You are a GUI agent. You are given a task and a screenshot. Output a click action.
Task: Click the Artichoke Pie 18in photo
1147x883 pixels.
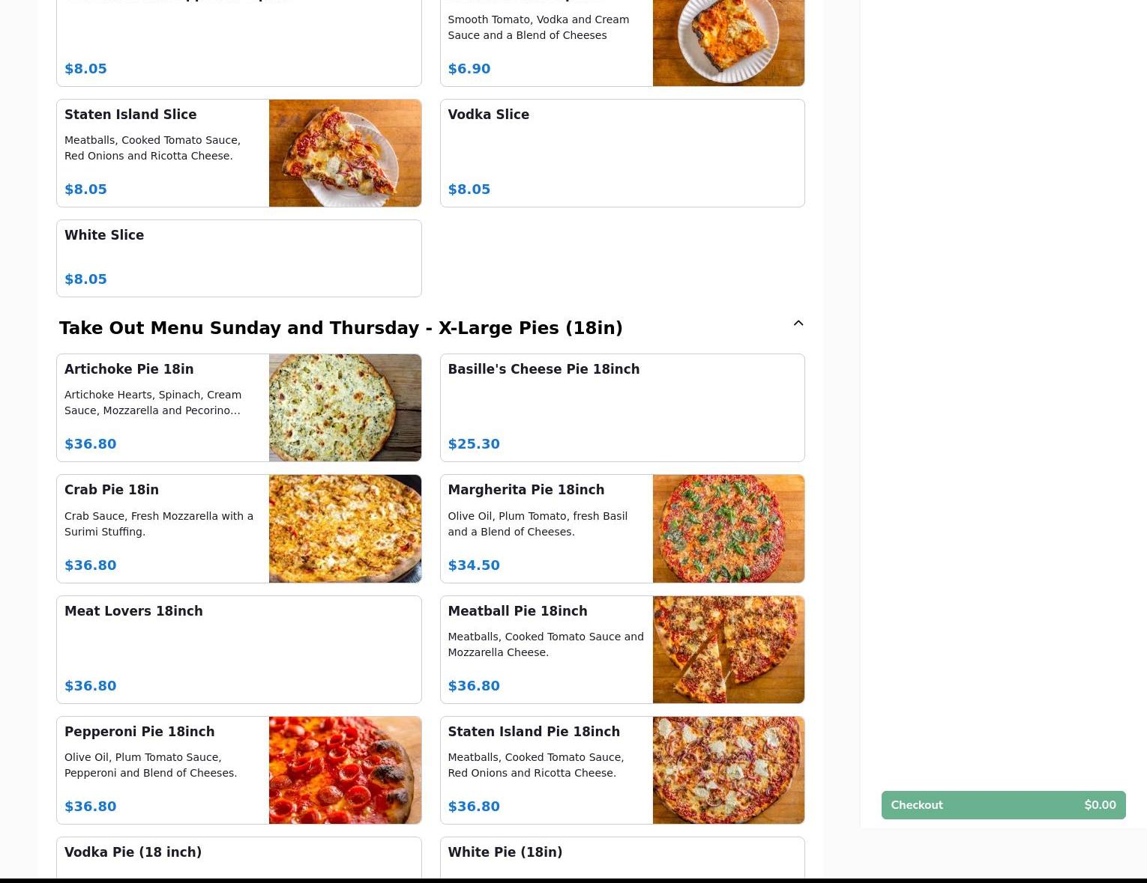pyautogui.click(x=345, y=407)
